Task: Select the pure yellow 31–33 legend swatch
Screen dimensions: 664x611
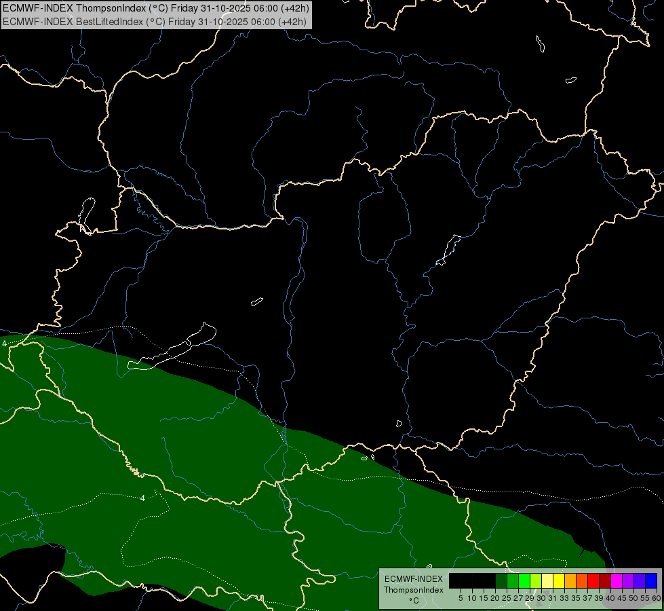Action: coord(559,580)
